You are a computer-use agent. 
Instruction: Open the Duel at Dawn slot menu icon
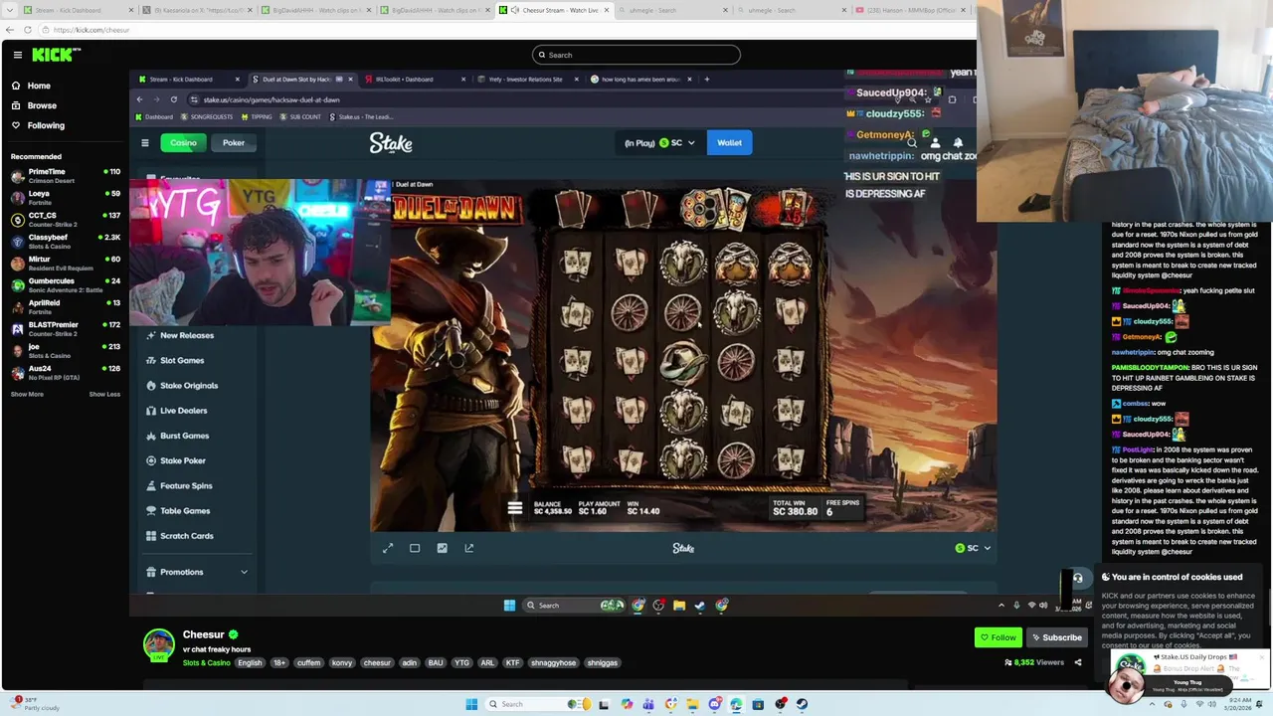pos(514,508)
